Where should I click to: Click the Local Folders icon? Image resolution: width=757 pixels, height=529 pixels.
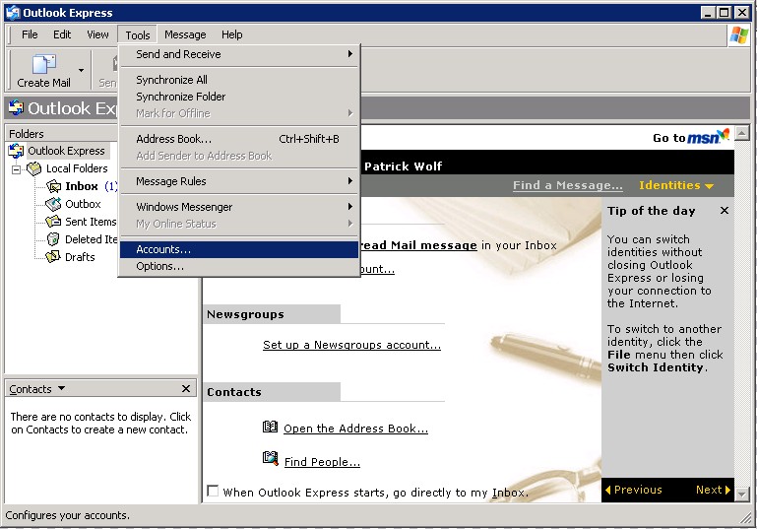tap(34, 168)
